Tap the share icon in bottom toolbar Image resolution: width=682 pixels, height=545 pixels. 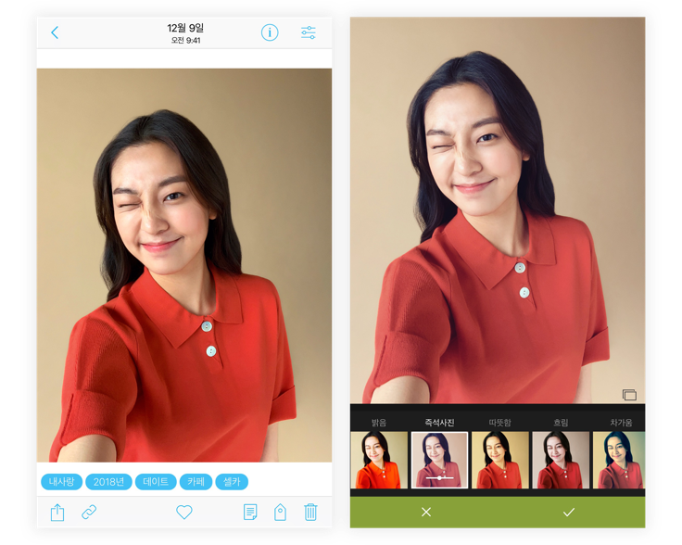57,513
